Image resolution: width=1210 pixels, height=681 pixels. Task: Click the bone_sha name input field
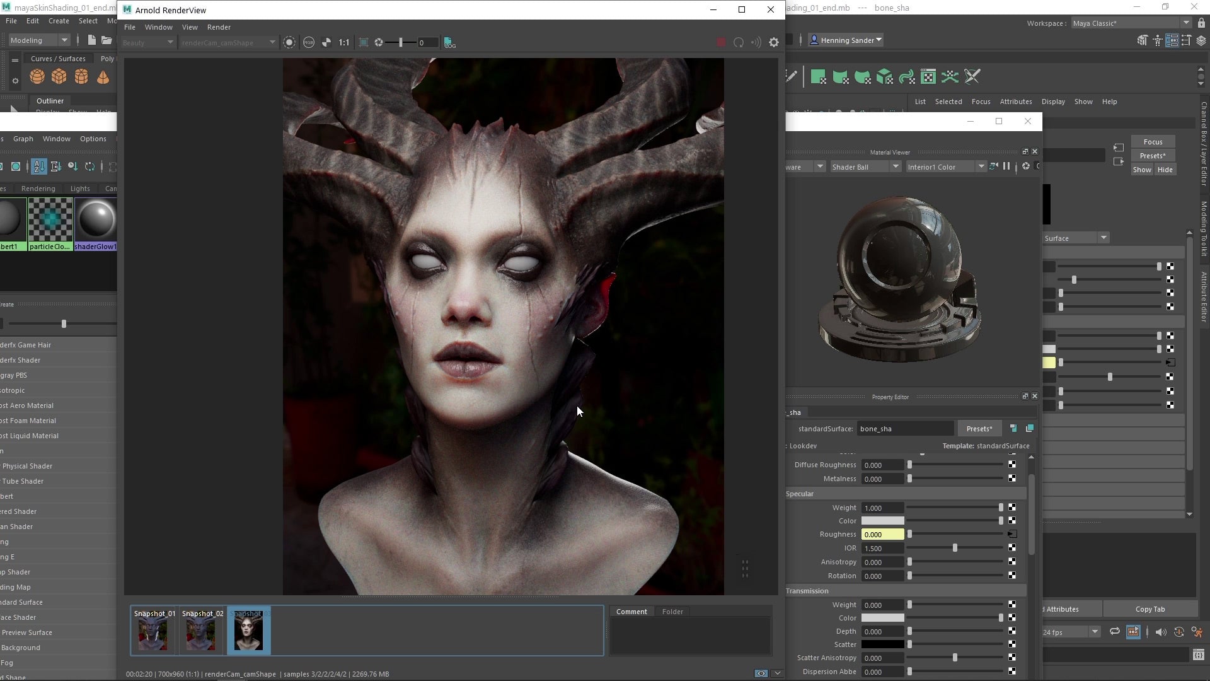tap(905, 429)
